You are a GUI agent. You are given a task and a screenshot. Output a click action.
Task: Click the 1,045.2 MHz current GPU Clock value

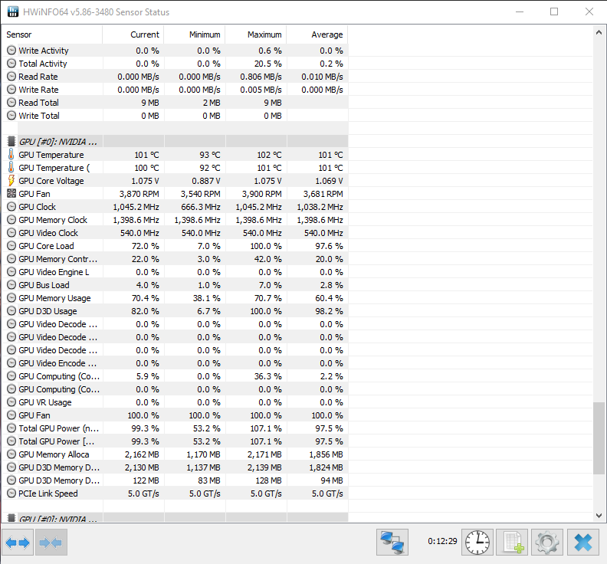(136, 207)
